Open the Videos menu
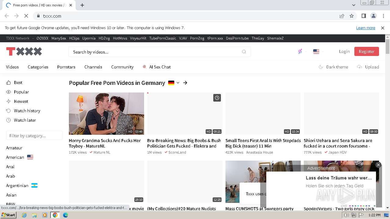 pyautogui.click(x=12, y=67)
